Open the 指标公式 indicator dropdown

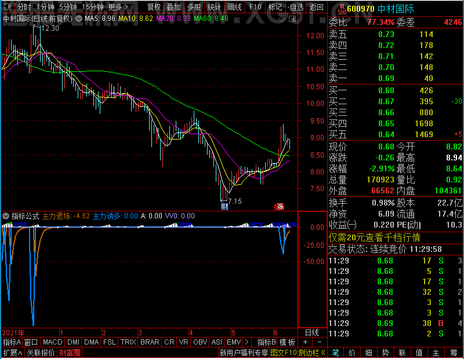[6, 216]
